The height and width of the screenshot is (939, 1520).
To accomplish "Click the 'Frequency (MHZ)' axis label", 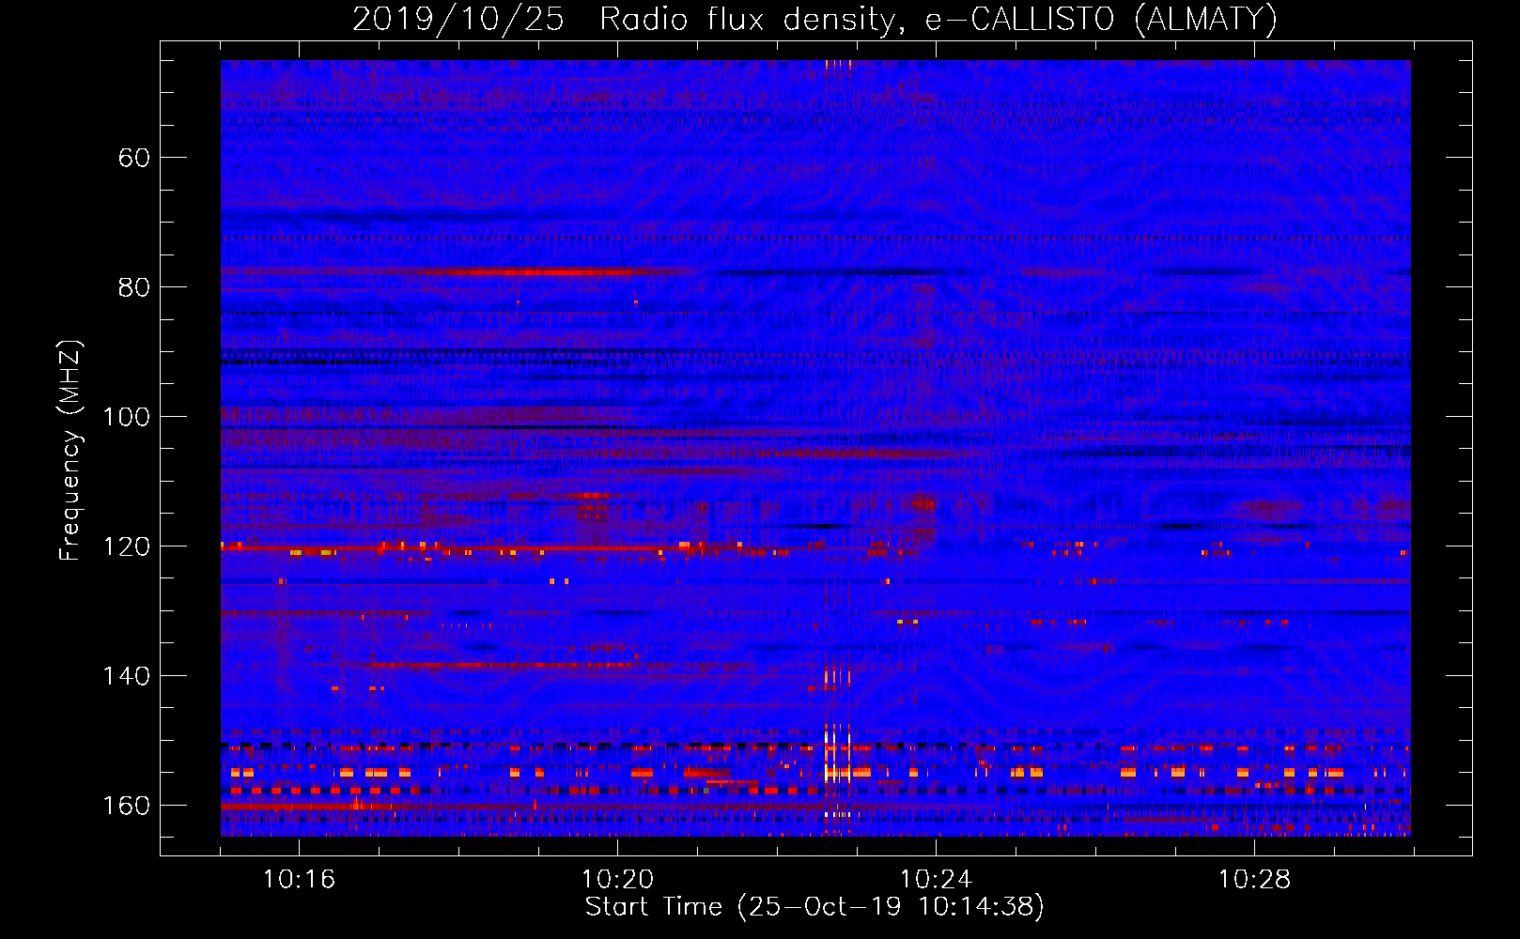I will point(70,451).
